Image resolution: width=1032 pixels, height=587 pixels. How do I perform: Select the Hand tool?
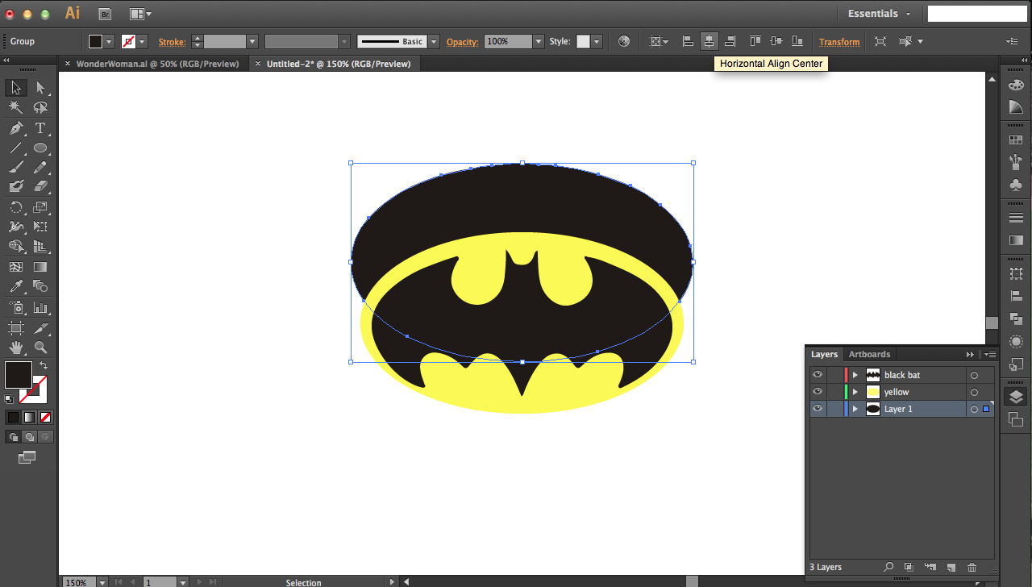15,348
